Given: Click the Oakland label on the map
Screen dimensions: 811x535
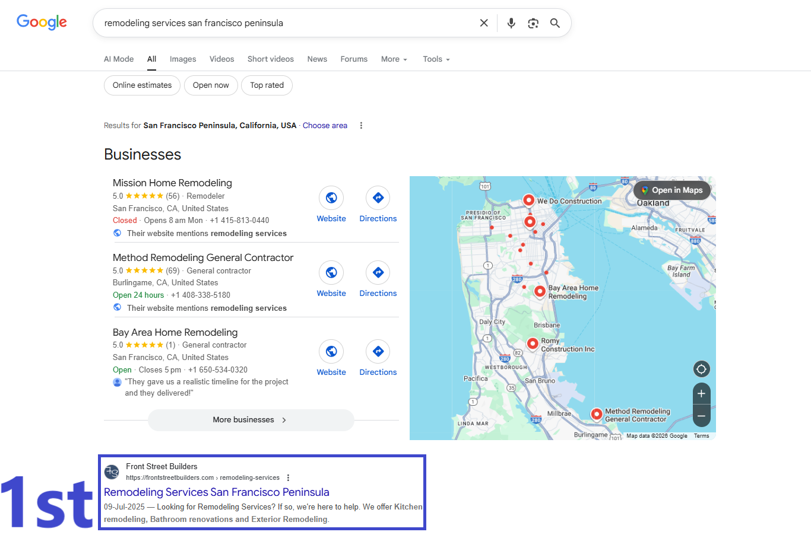Looking at the screenshot, I should point(653,203).
